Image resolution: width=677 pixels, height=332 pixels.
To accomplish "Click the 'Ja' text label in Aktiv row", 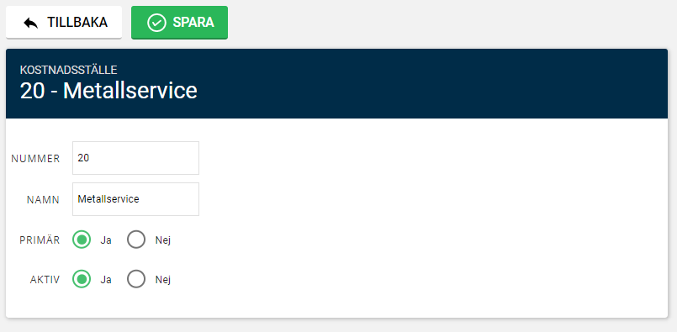I will coord(106,280).
